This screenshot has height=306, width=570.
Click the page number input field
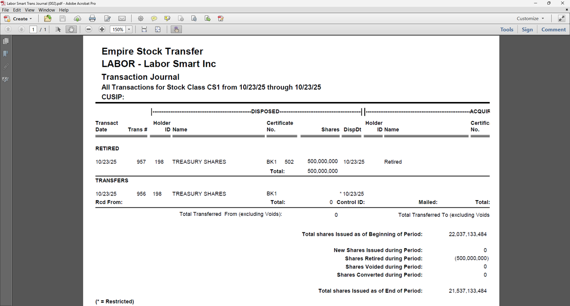click(x=33, y=29)
